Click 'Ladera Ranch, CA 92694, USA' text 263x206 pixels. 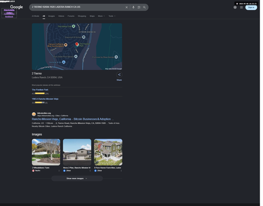pos(47,78)
